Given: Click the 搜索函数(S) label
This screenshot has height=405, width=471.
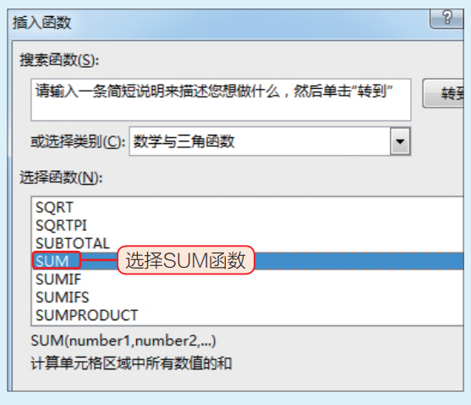Looking at the screenshot, I should [59, 60].
